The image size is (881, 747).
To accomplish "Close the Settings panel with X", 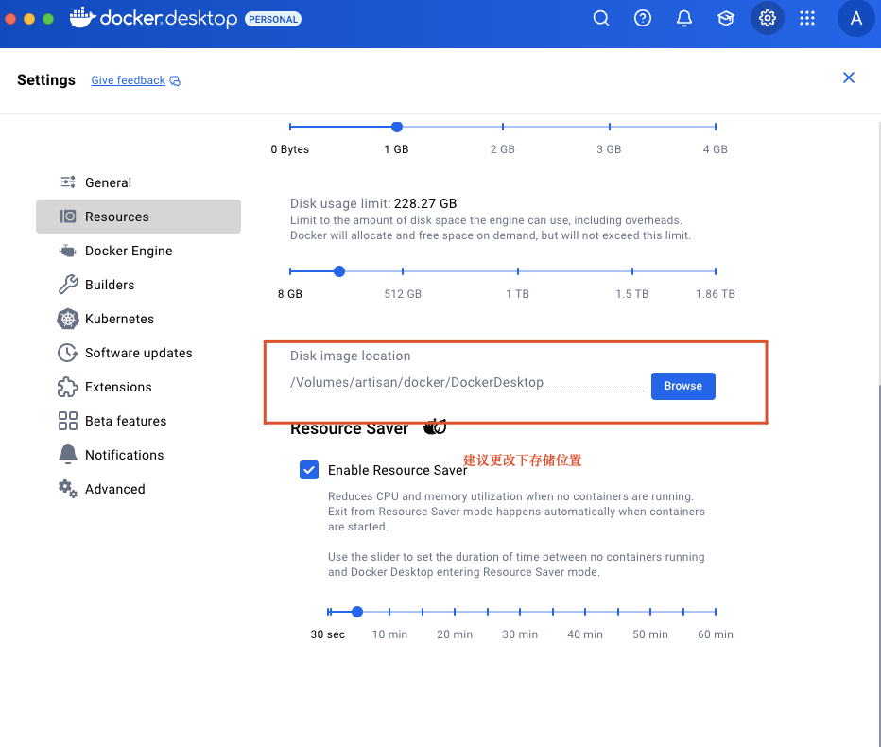I will point(849,78).
